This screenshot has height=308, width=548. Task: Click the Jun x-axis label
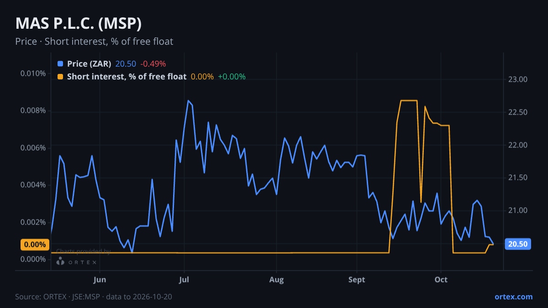tap(100, 280)
